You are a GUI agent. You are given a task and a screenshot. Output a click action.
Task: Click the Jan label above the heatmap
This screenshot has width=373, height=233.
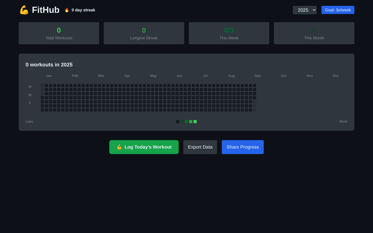coord(49,75)
